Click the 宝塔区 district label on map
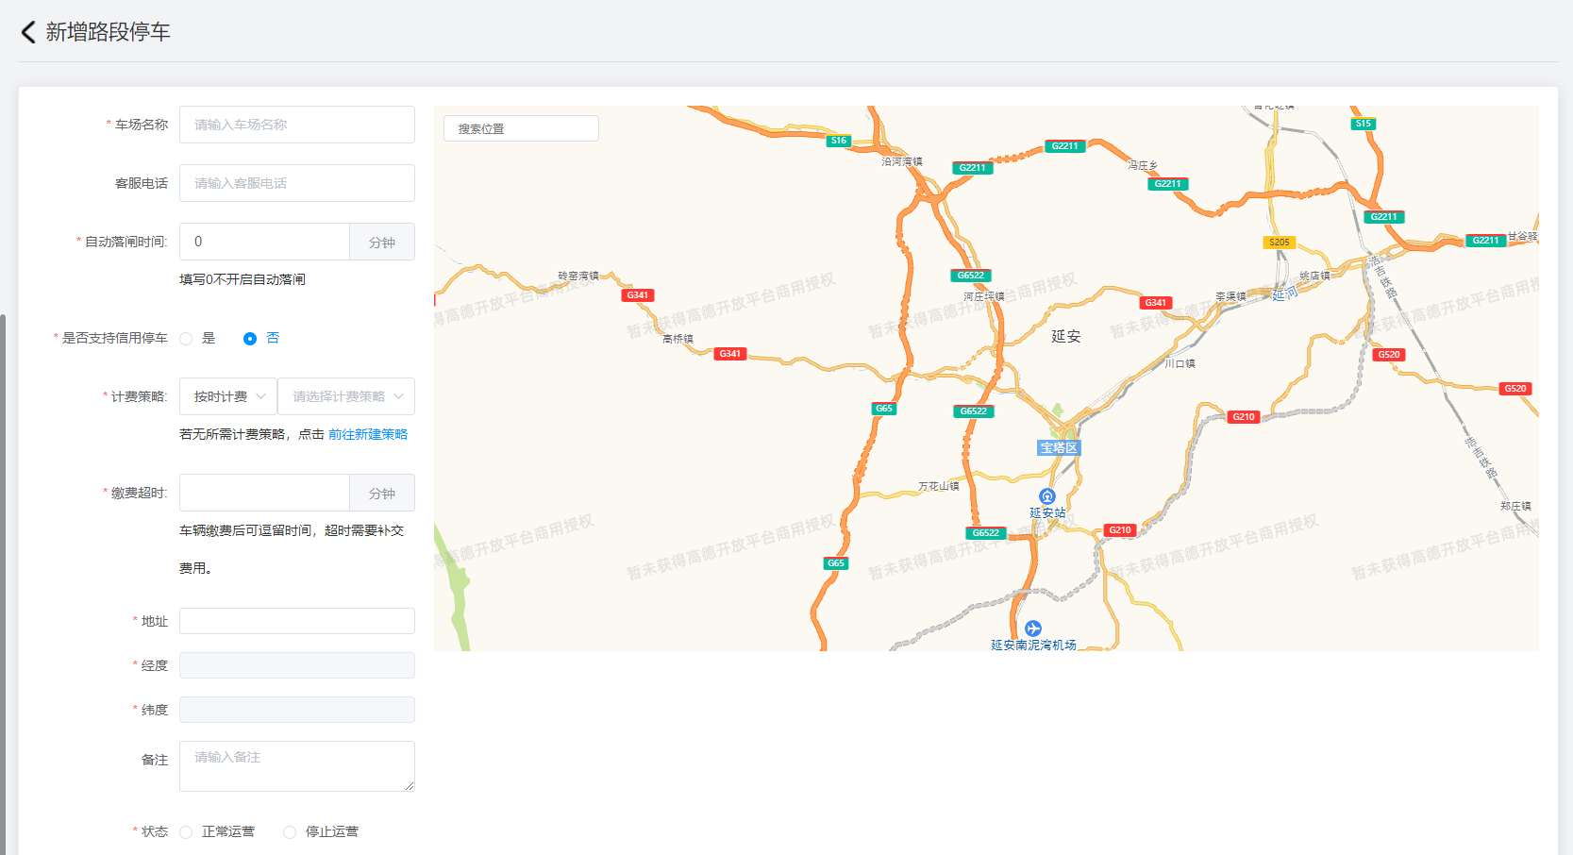The height and width of the screenshot is (855, 1573). point(1058,448)
